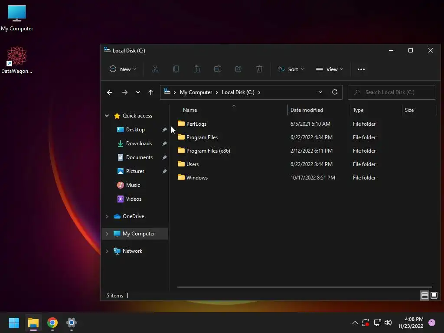The image size is (444, 333).
Task: Select Pictures in Quick access
Action: tap(135, 171)
